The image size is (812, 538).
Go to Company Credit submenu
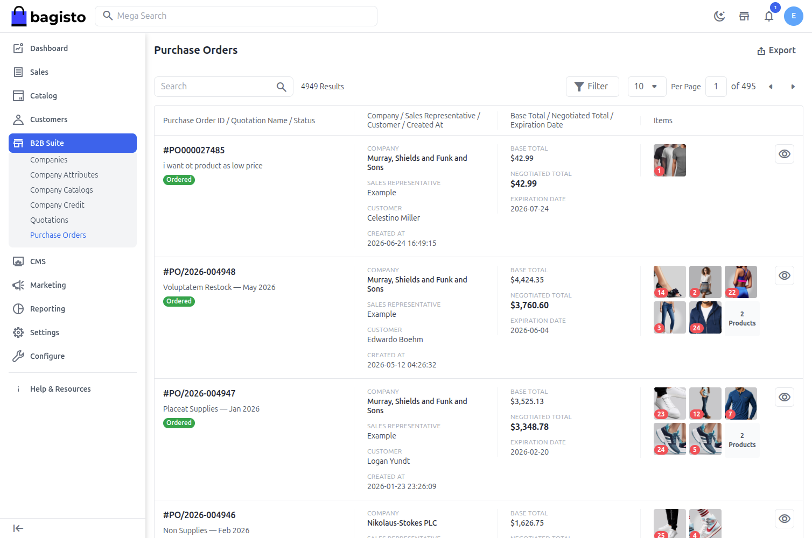coord(57,205)
